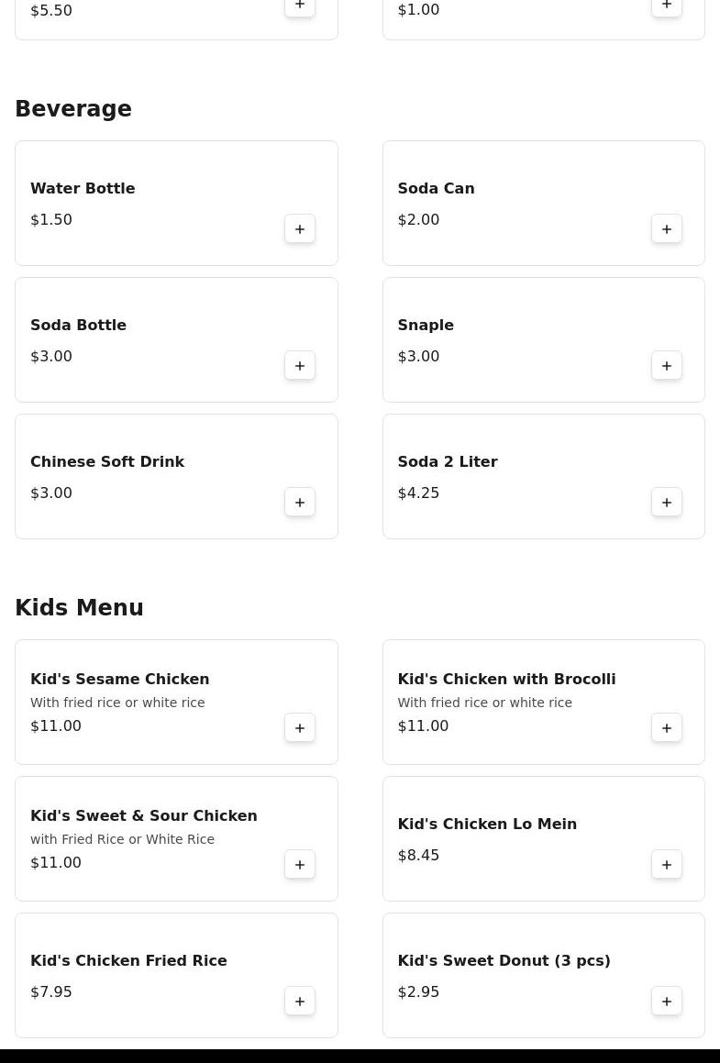Click the Beverage section heading
This screenshot has width=720, height=1063.
coord(73,109)
